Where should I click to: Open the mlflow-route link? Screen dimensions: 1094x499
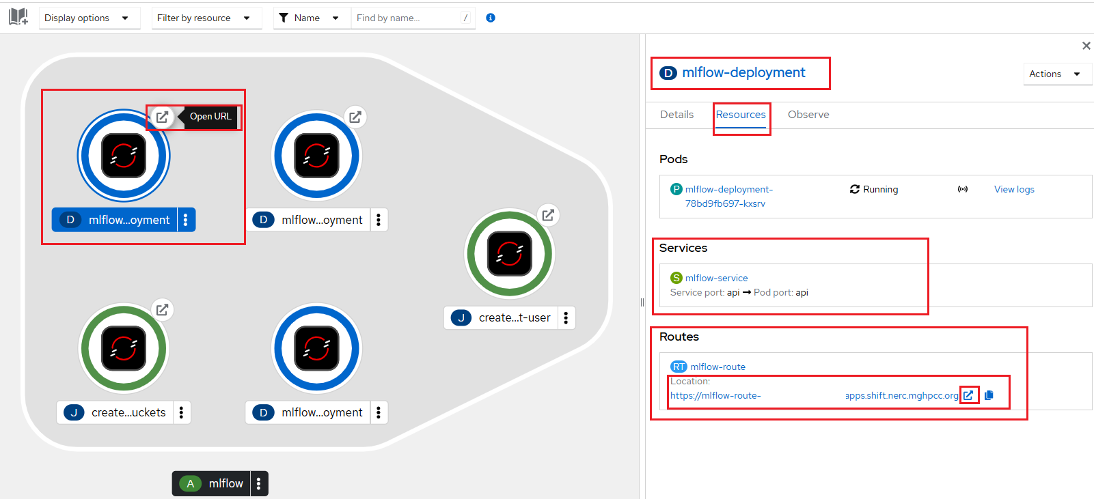coord(717,367)
